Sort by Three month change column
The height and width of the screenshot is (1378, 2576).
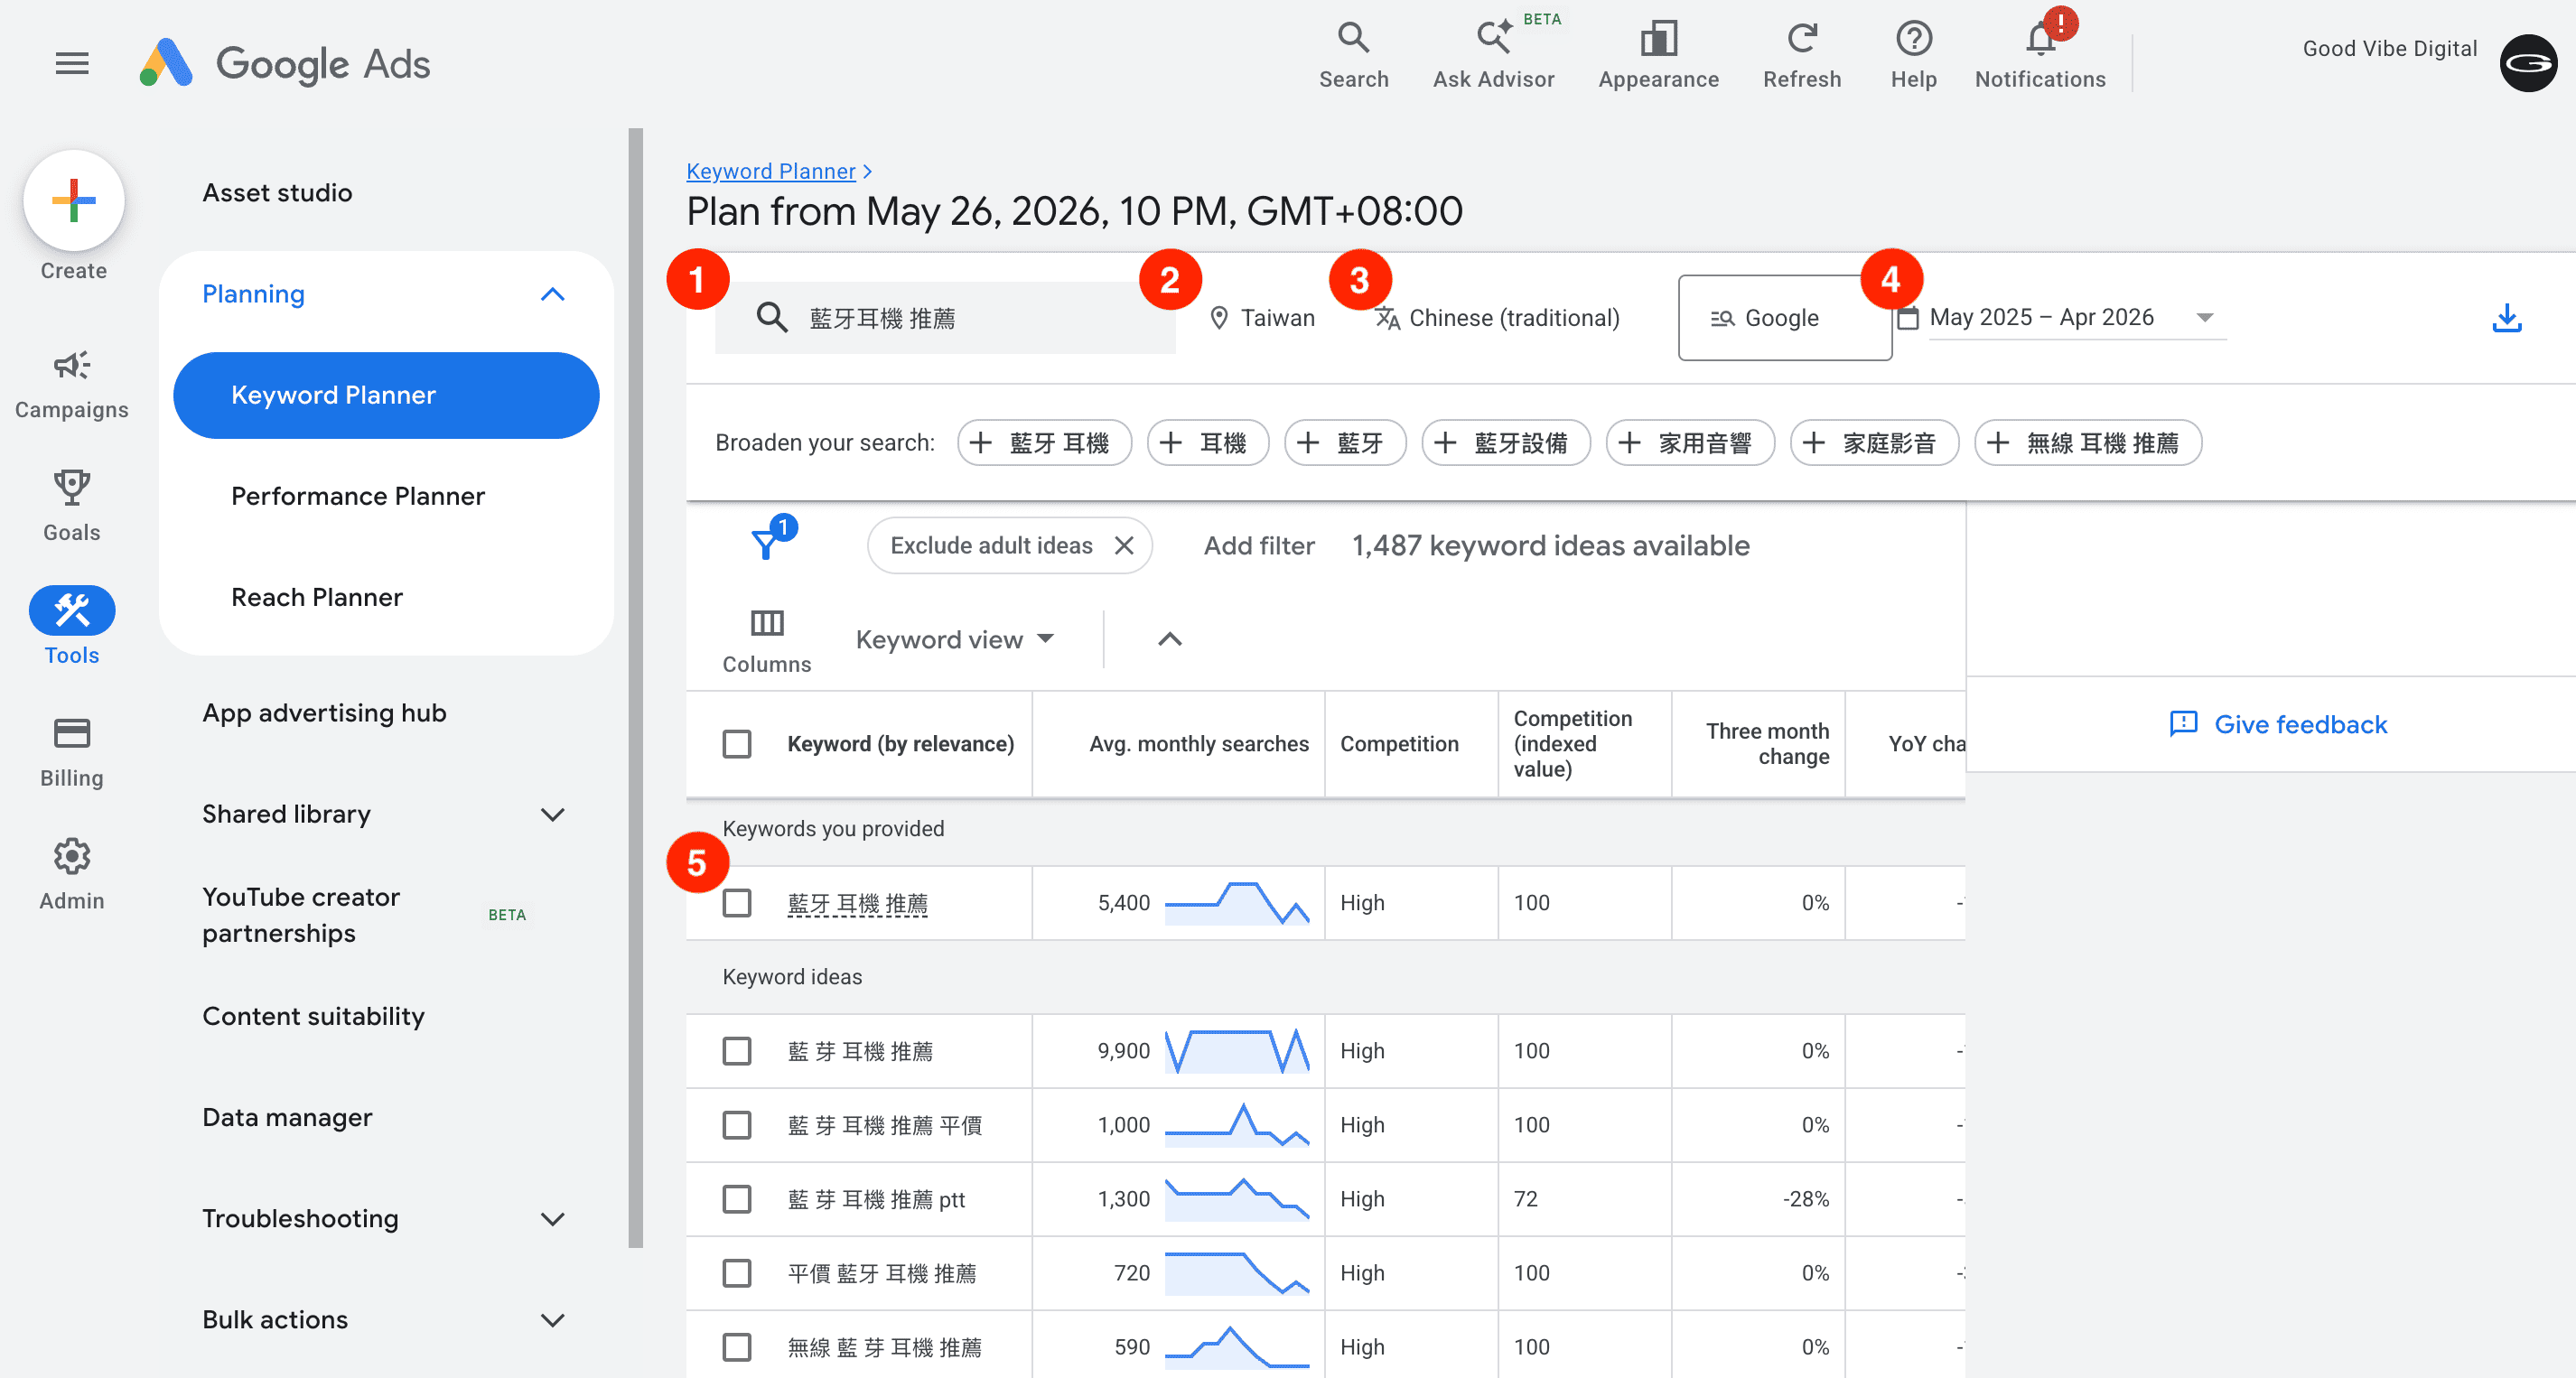click(x=1767, y=744)
